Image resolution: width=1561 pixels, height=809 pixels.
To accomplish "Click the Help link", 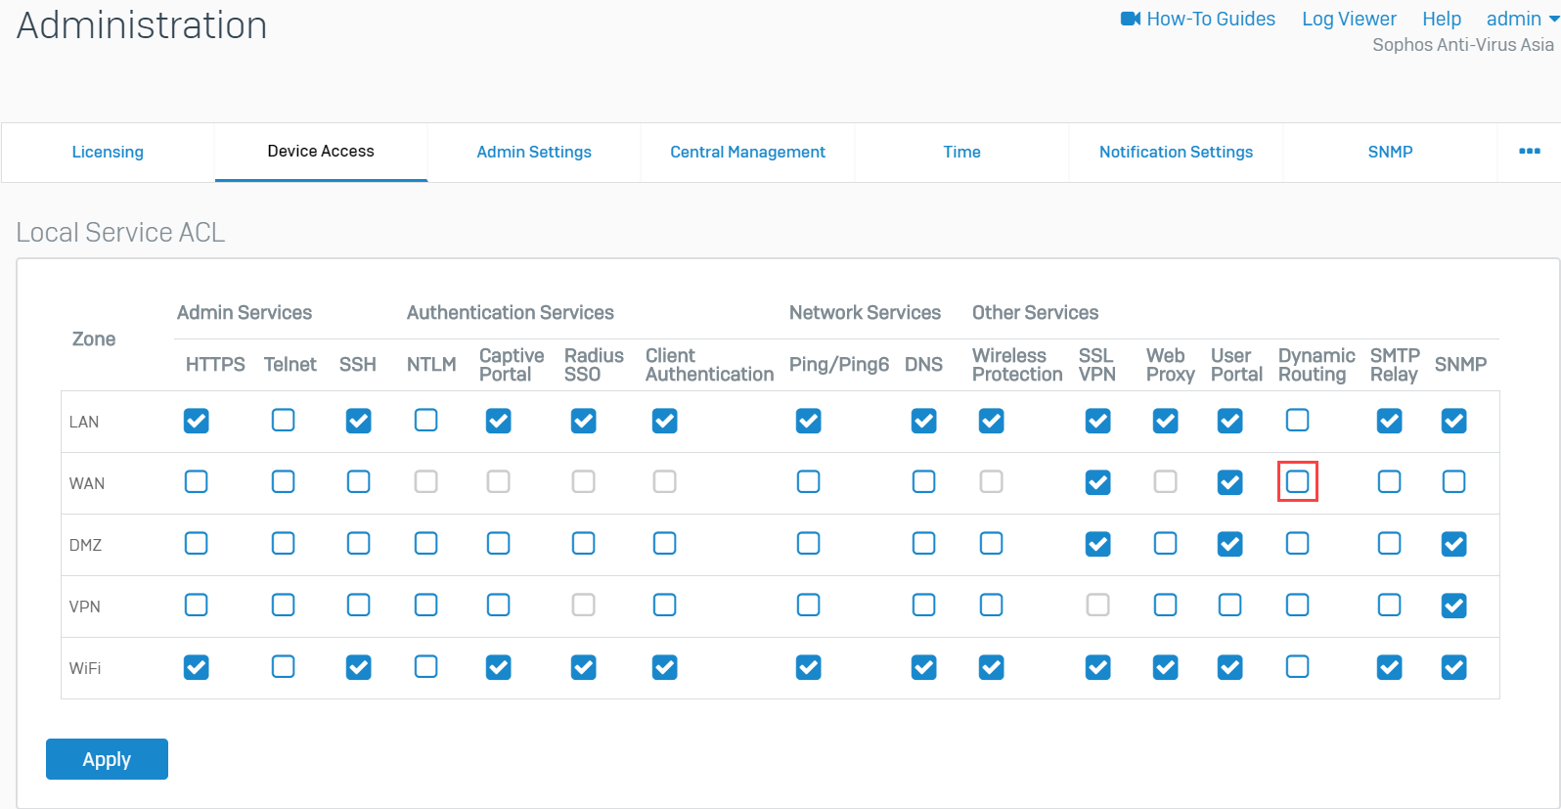I will (x=1441, y=19).
